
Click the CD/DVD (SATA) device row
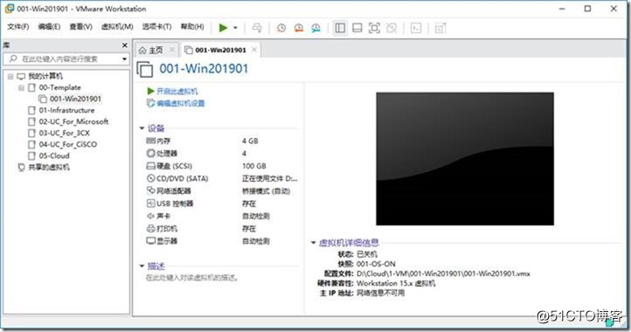(222, 178)
